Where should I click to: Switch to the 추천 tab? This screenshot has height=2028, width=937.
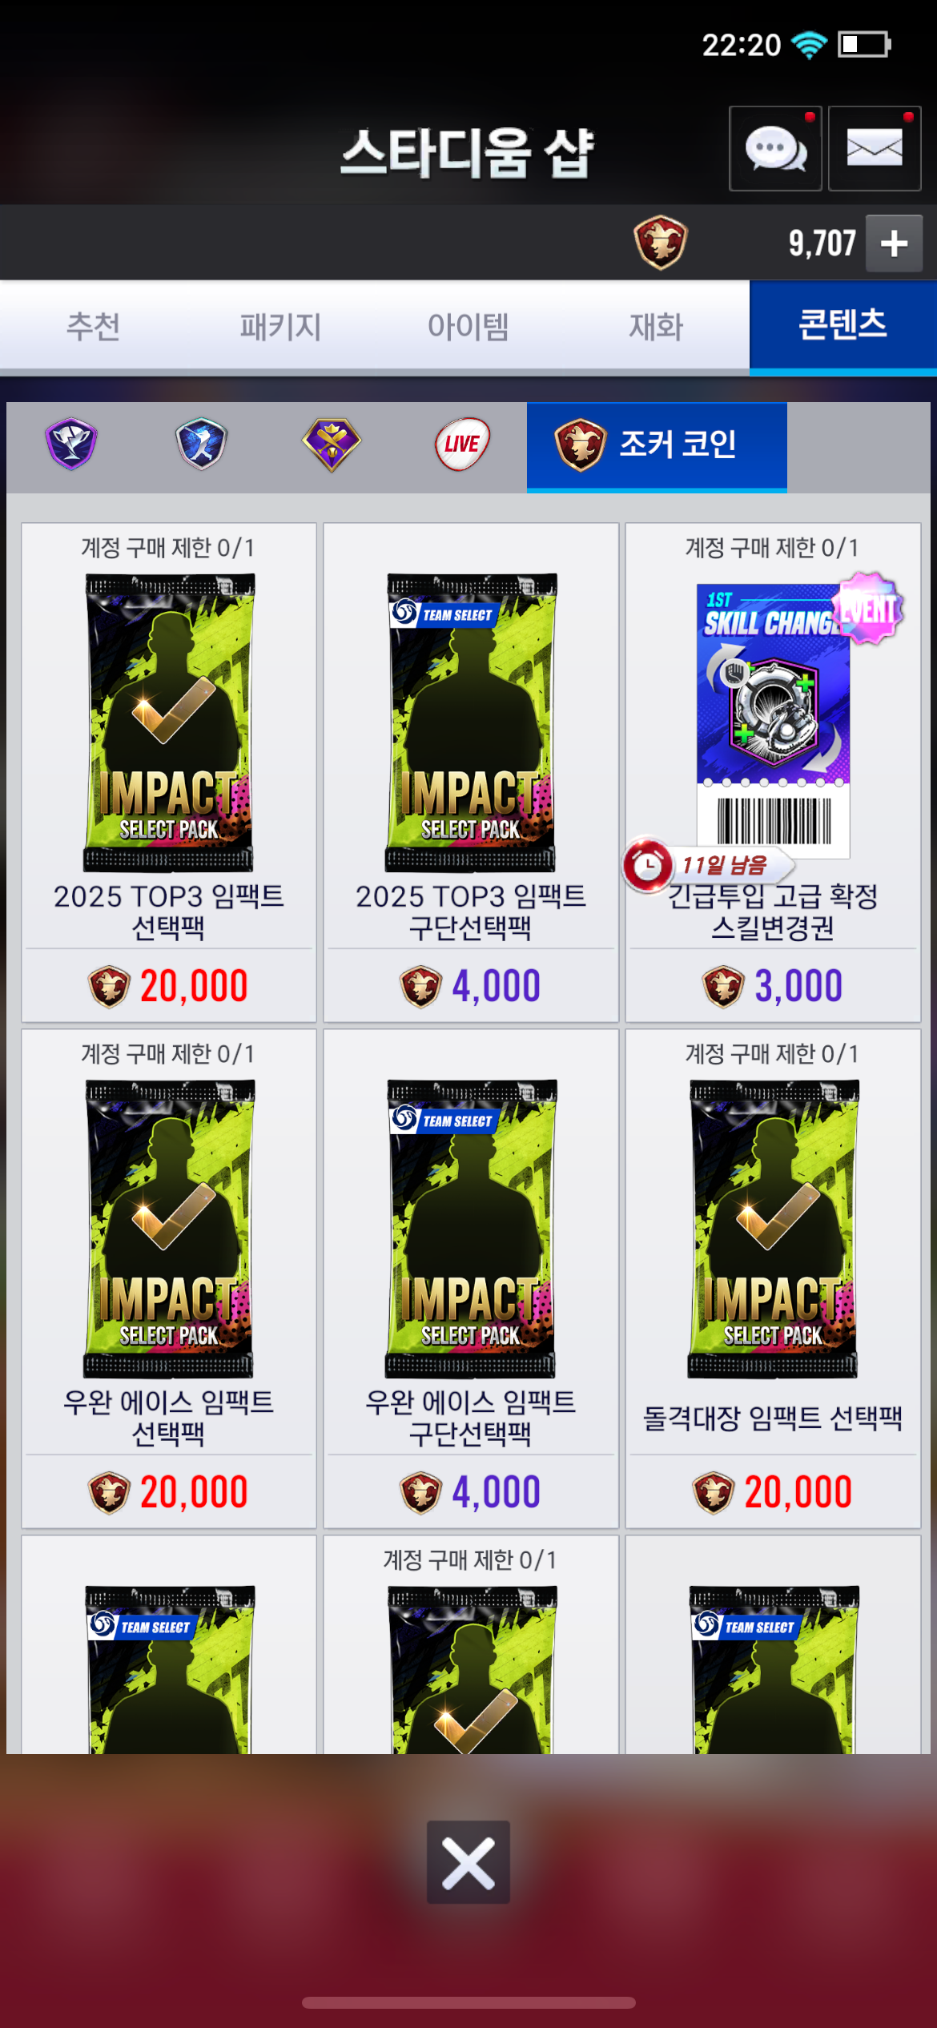tap(94, 326)
